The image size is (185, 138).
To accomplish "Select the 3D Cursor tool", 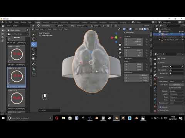I will pyautogui.click(x=34, y=39).
